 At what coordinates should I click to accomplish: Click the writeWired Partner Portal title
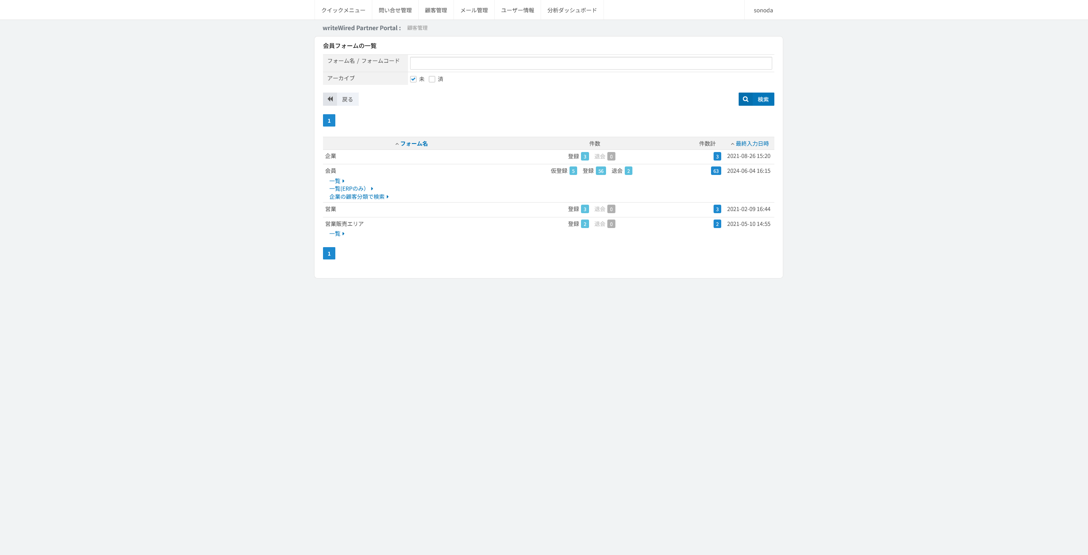[361, 28]
